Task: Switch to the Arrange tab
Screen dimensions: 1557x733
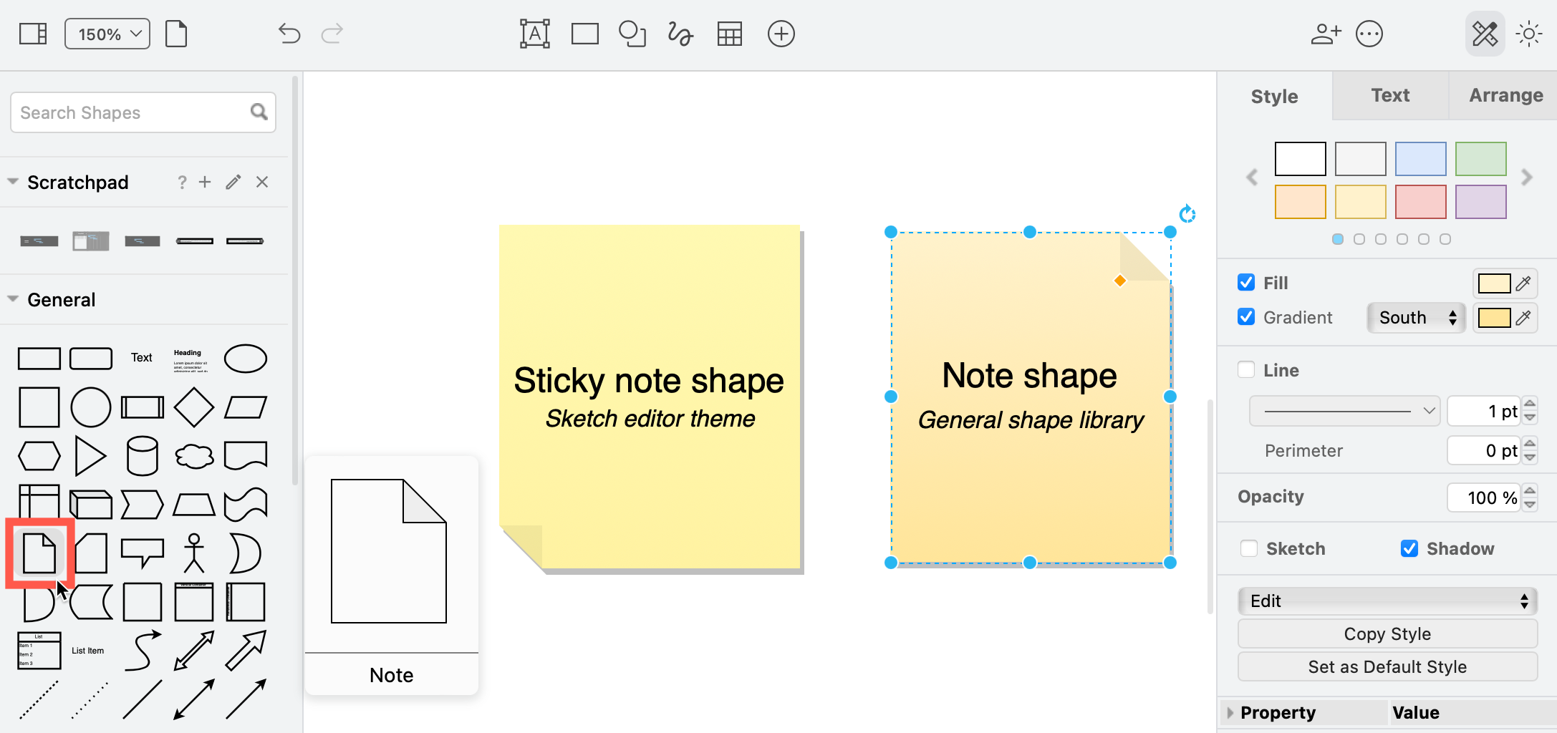Action: click(x=1505, y=95)
